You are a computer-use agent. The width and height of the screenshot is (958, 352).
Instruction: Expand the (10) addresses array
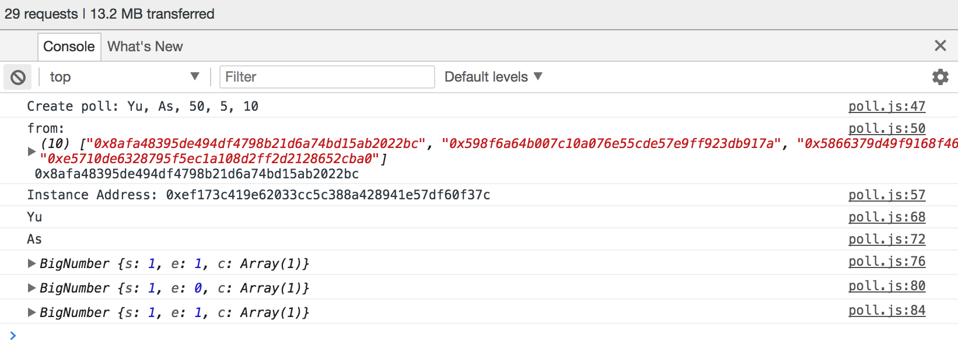tap(32, 152)
